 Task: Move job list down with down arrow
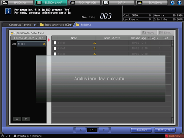tap(26, 119)
